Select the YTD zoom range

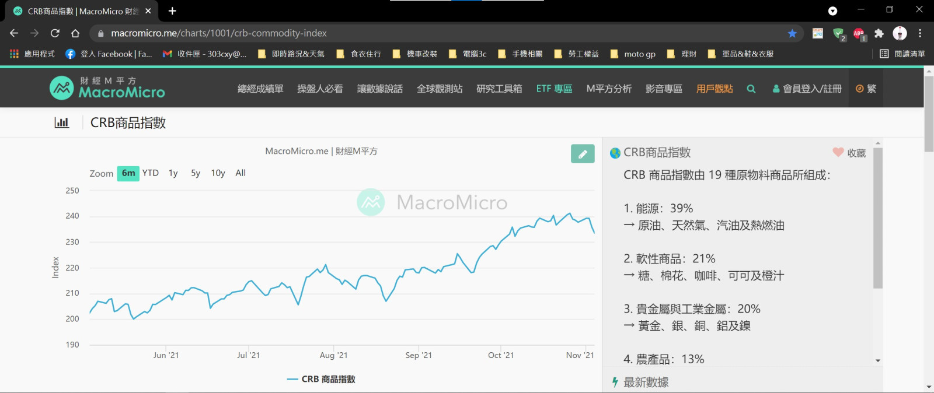[151, 173]
